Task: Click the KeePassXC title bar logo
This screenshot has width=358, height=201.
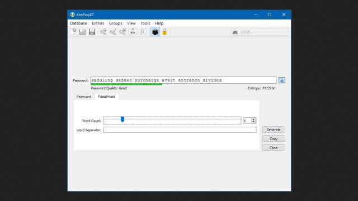Action: click(x=73, y=15)
